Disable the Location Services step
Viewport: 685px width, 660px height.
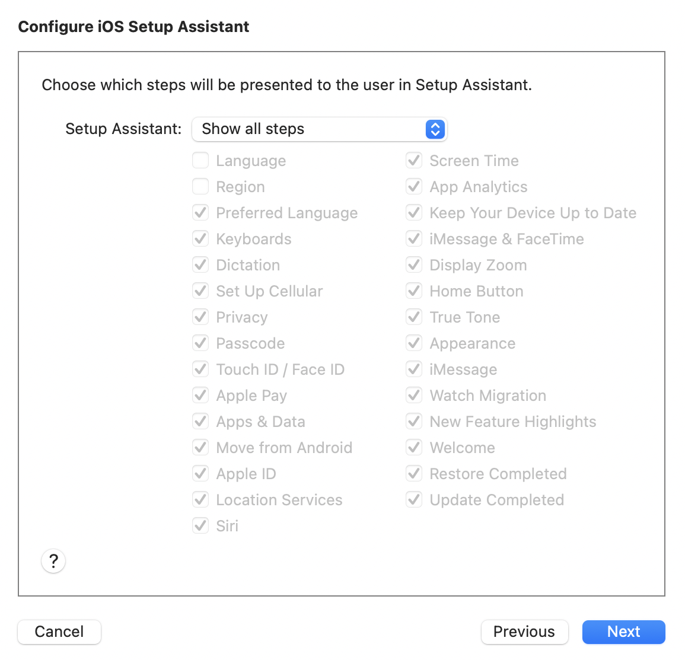click(200, 499)
